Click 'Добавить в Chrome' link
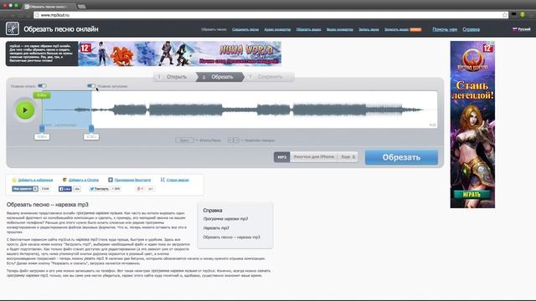This screenshot has width=536, height=301. coord(84,180)
